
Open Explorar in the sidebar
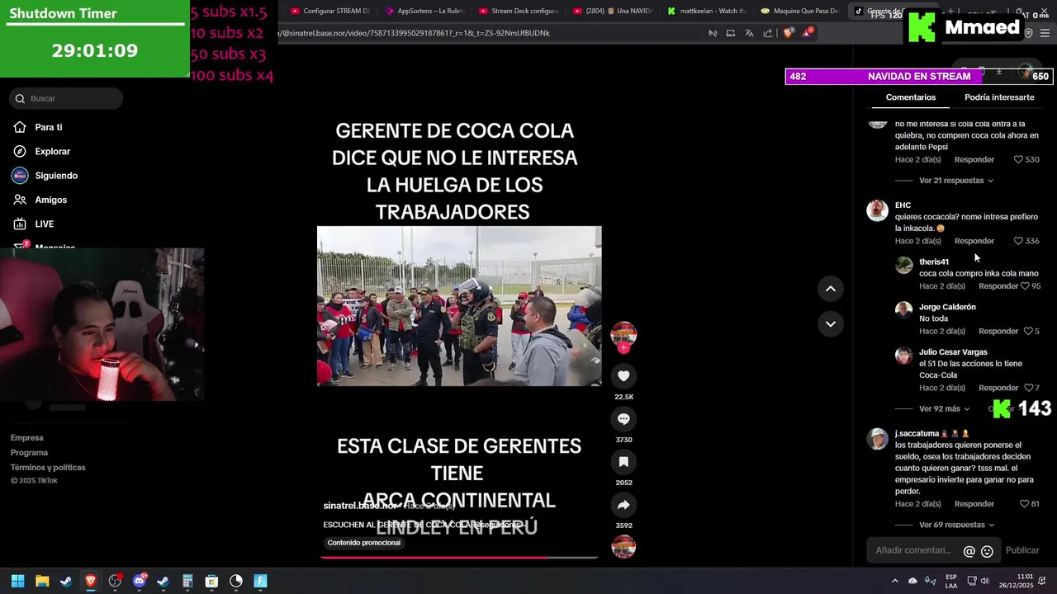click(x=52, y=152)
